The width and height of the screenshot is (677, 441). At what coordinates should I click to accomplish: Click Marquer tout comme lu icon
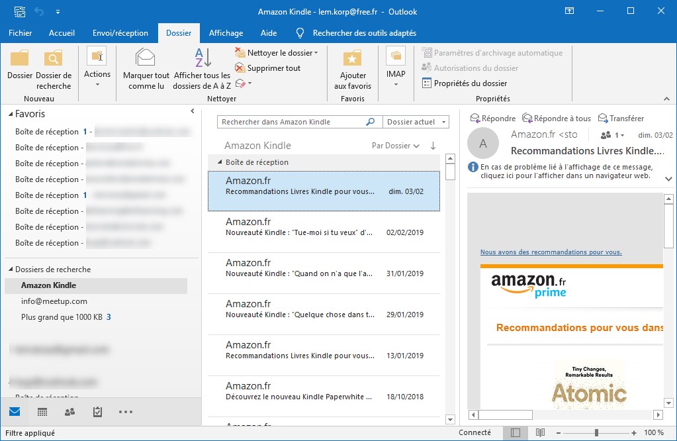pyautogui.click(x=146, y=58)
